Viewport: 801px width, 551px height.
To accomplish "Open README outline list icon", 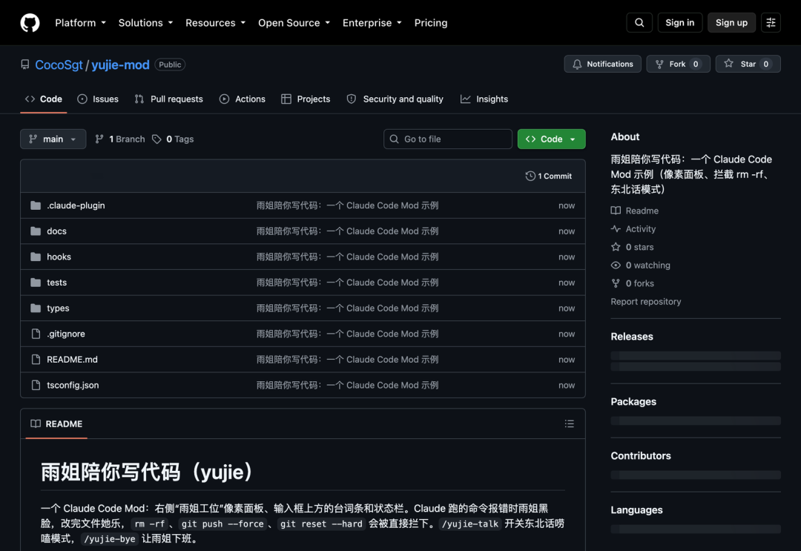I will (x=569, y=424).
